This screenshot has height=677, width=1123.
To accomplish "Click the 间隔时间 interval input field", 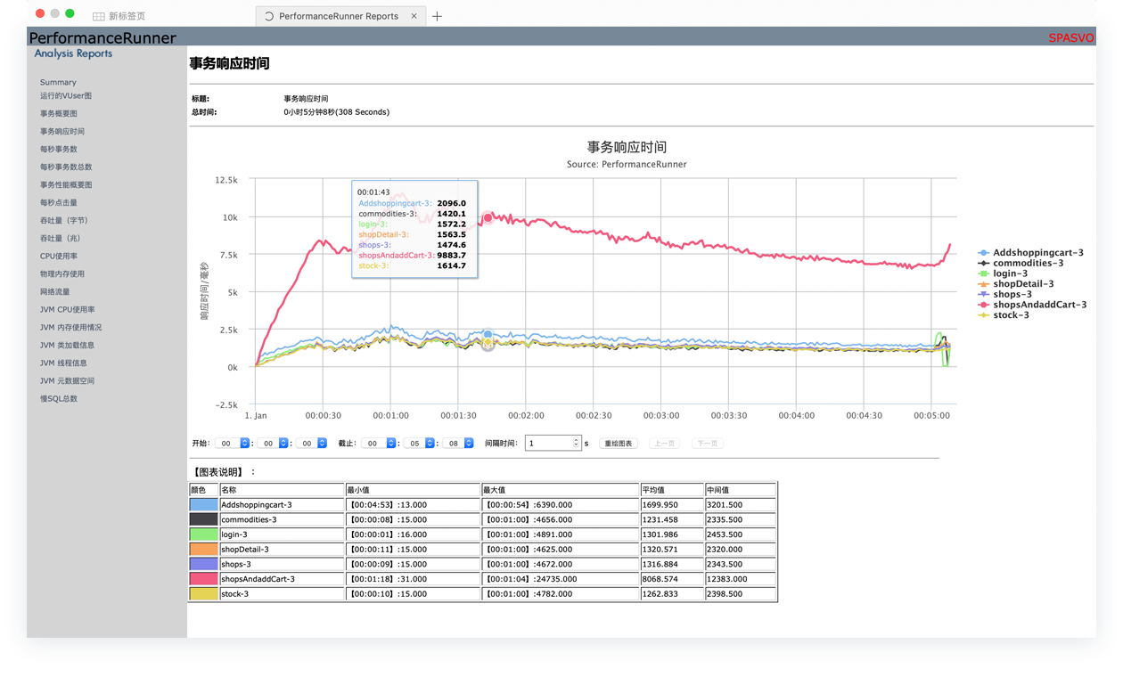I will click(547, 444).
